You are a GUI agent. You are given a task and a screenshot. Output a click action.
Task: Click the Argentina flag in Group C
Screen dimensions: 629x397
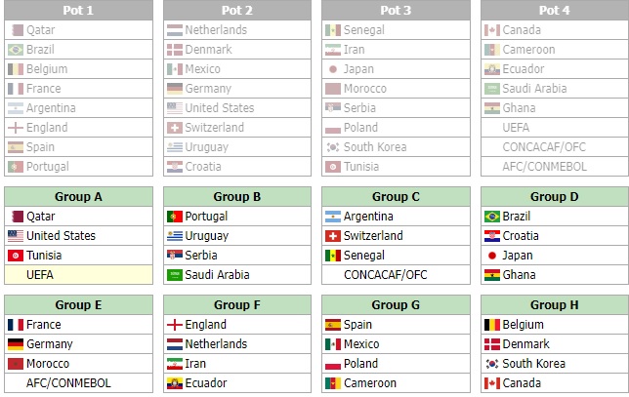[333, 217]
